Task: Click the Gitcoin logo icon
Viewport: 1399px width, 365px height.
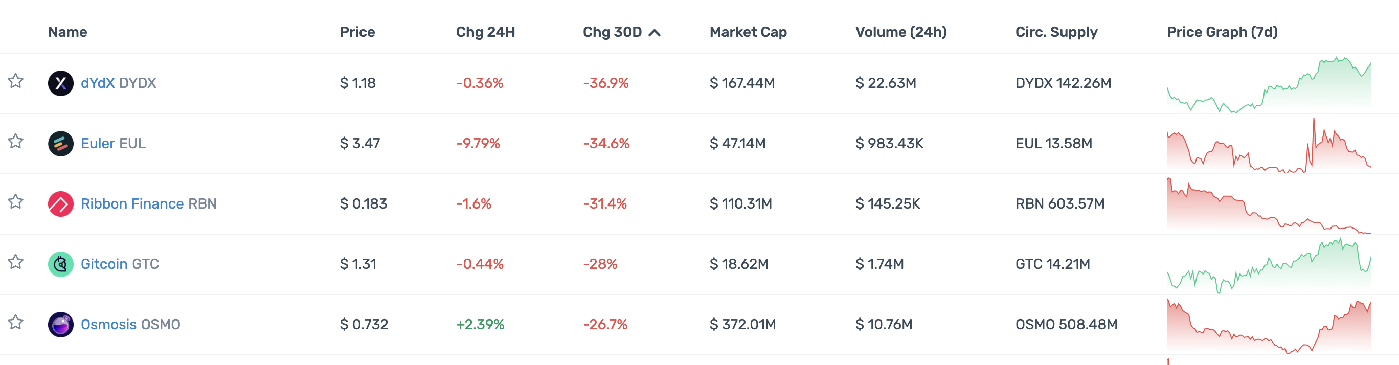Action: (60, 264)
